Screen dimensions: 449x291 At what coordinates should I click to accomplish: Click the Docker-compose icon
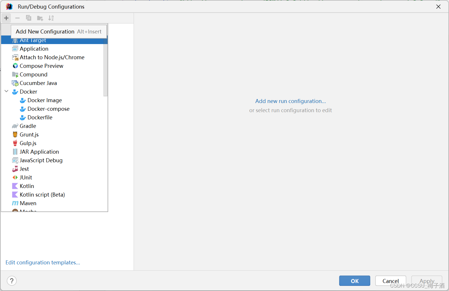23,109
